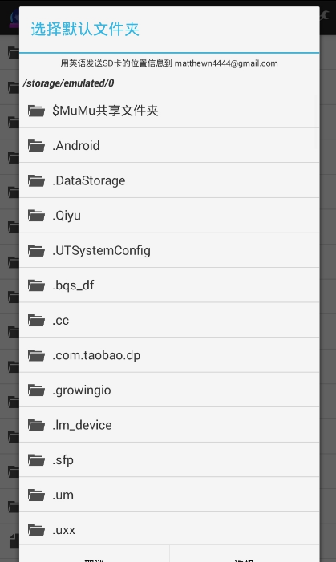Click the folder icon beside $MuMu共享文件夹
The image size is (336, 562).
[x=36, y=111]
